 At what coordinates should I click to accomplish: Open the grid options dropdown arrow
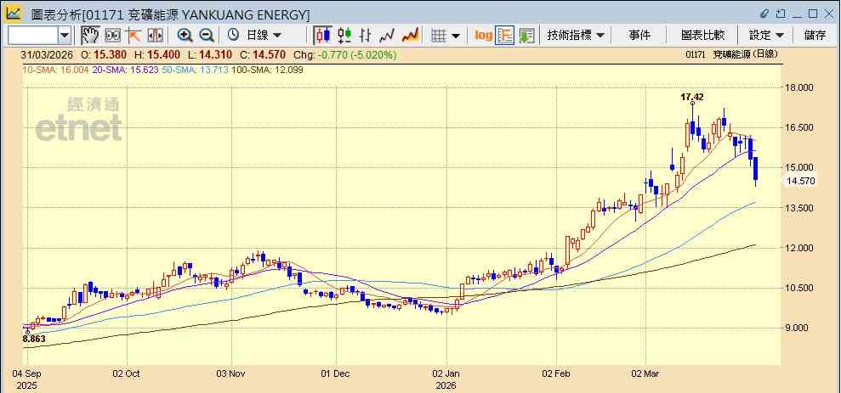click(455, 36)
